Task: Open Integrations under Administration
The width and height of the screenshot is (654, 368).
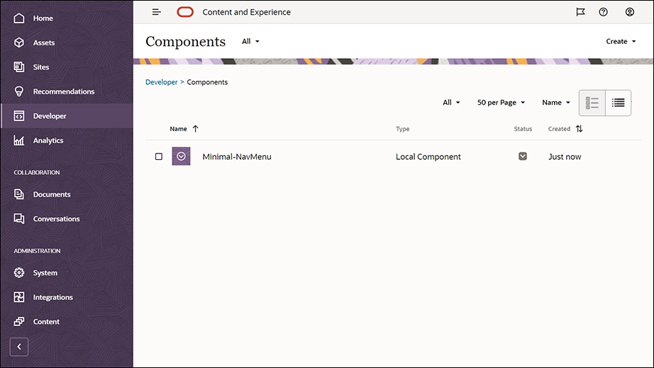Action: (x=67, y=297)
